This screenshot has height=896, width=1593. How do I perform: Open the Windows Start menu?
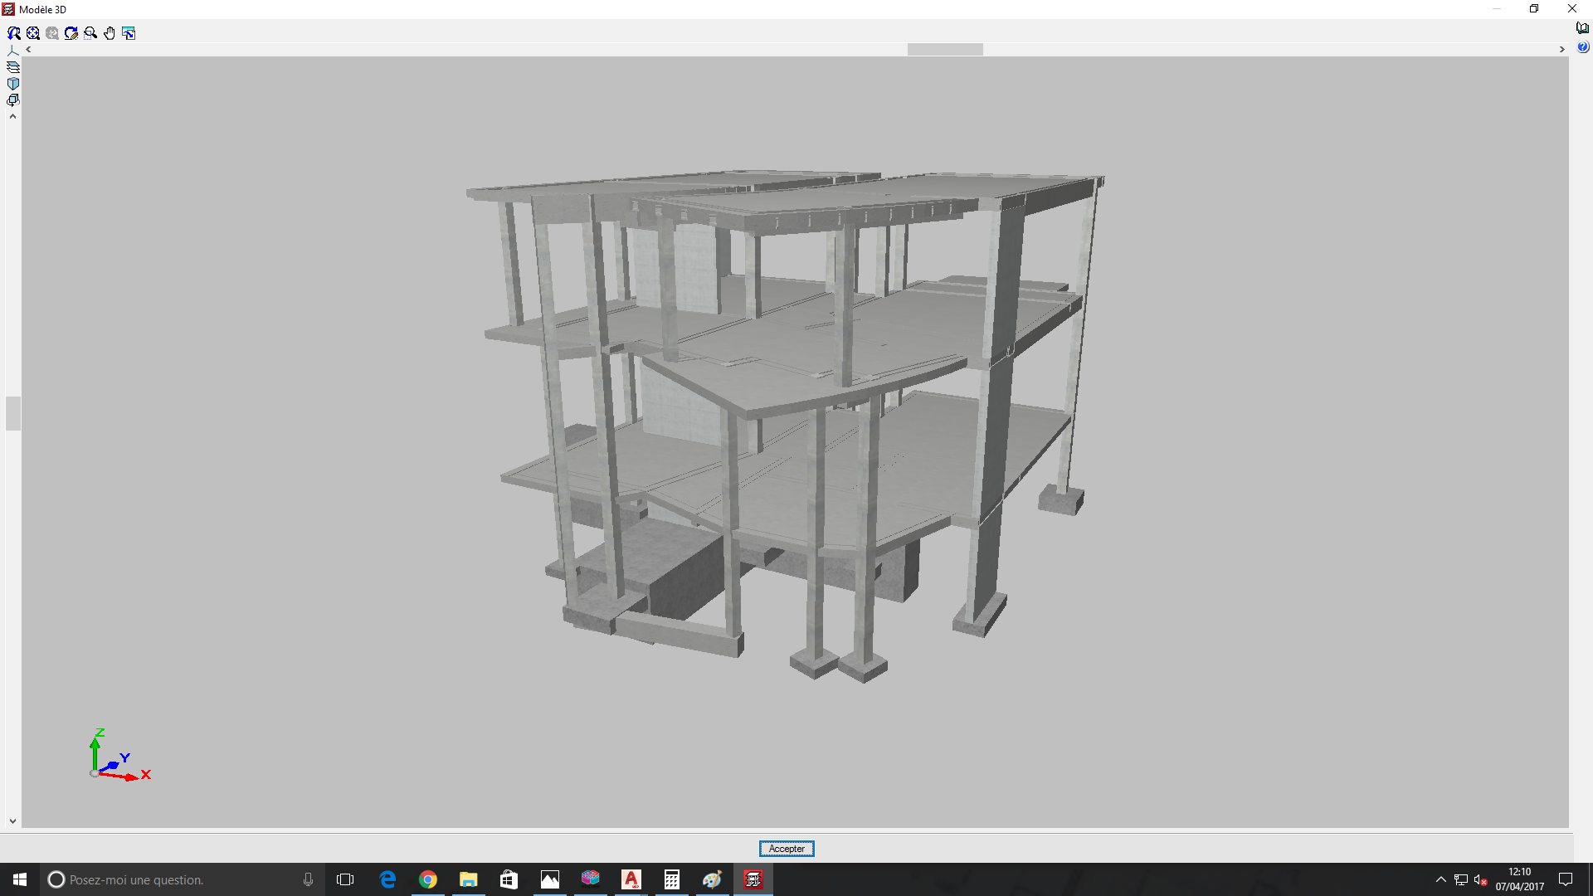pyautogui.click(x=20, y=879)
